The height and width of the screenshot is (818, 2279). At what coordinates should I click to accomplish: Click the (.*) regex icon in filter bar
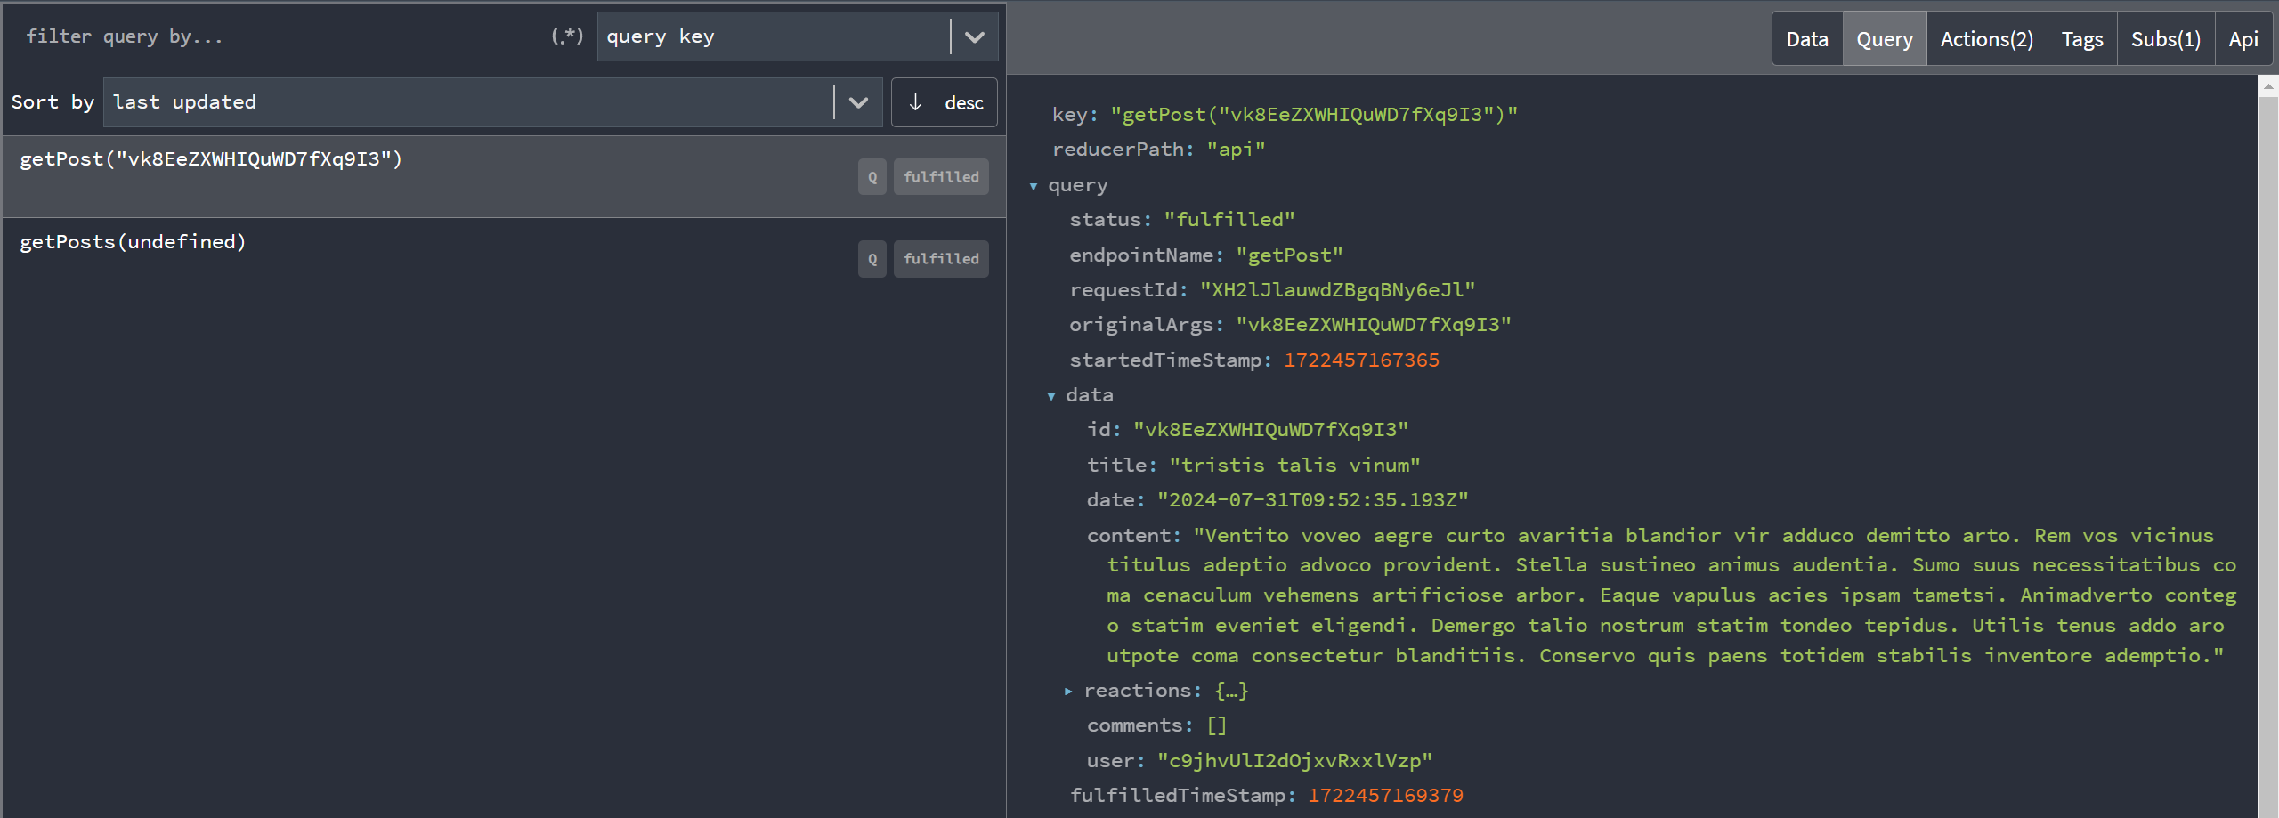pos(566,36)
